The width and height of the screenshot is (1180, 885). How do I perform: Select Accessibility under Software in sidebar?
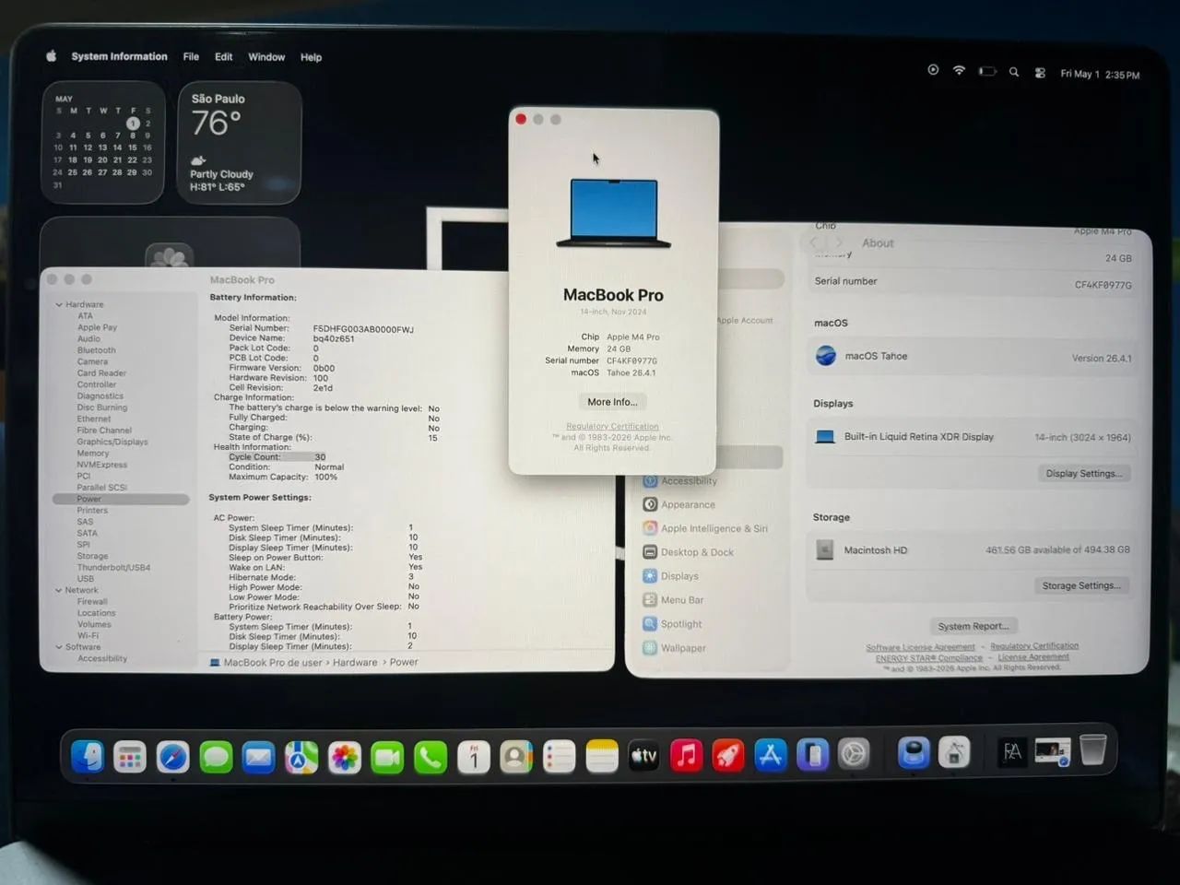102,659
